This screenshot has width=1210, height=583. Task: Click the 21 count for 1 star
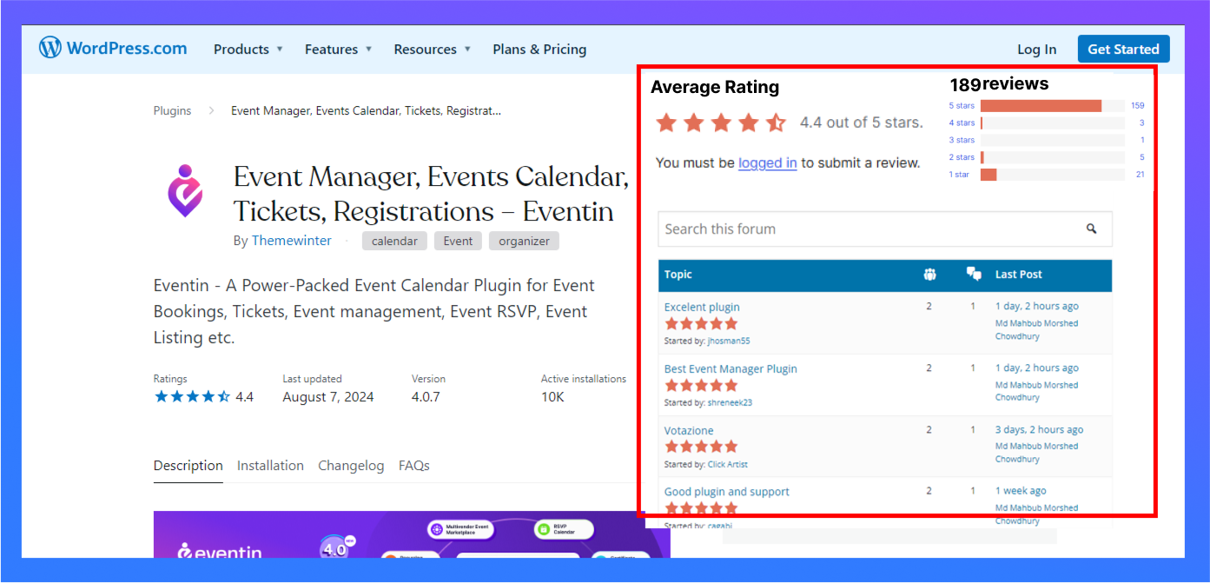tap(1141, 175)
